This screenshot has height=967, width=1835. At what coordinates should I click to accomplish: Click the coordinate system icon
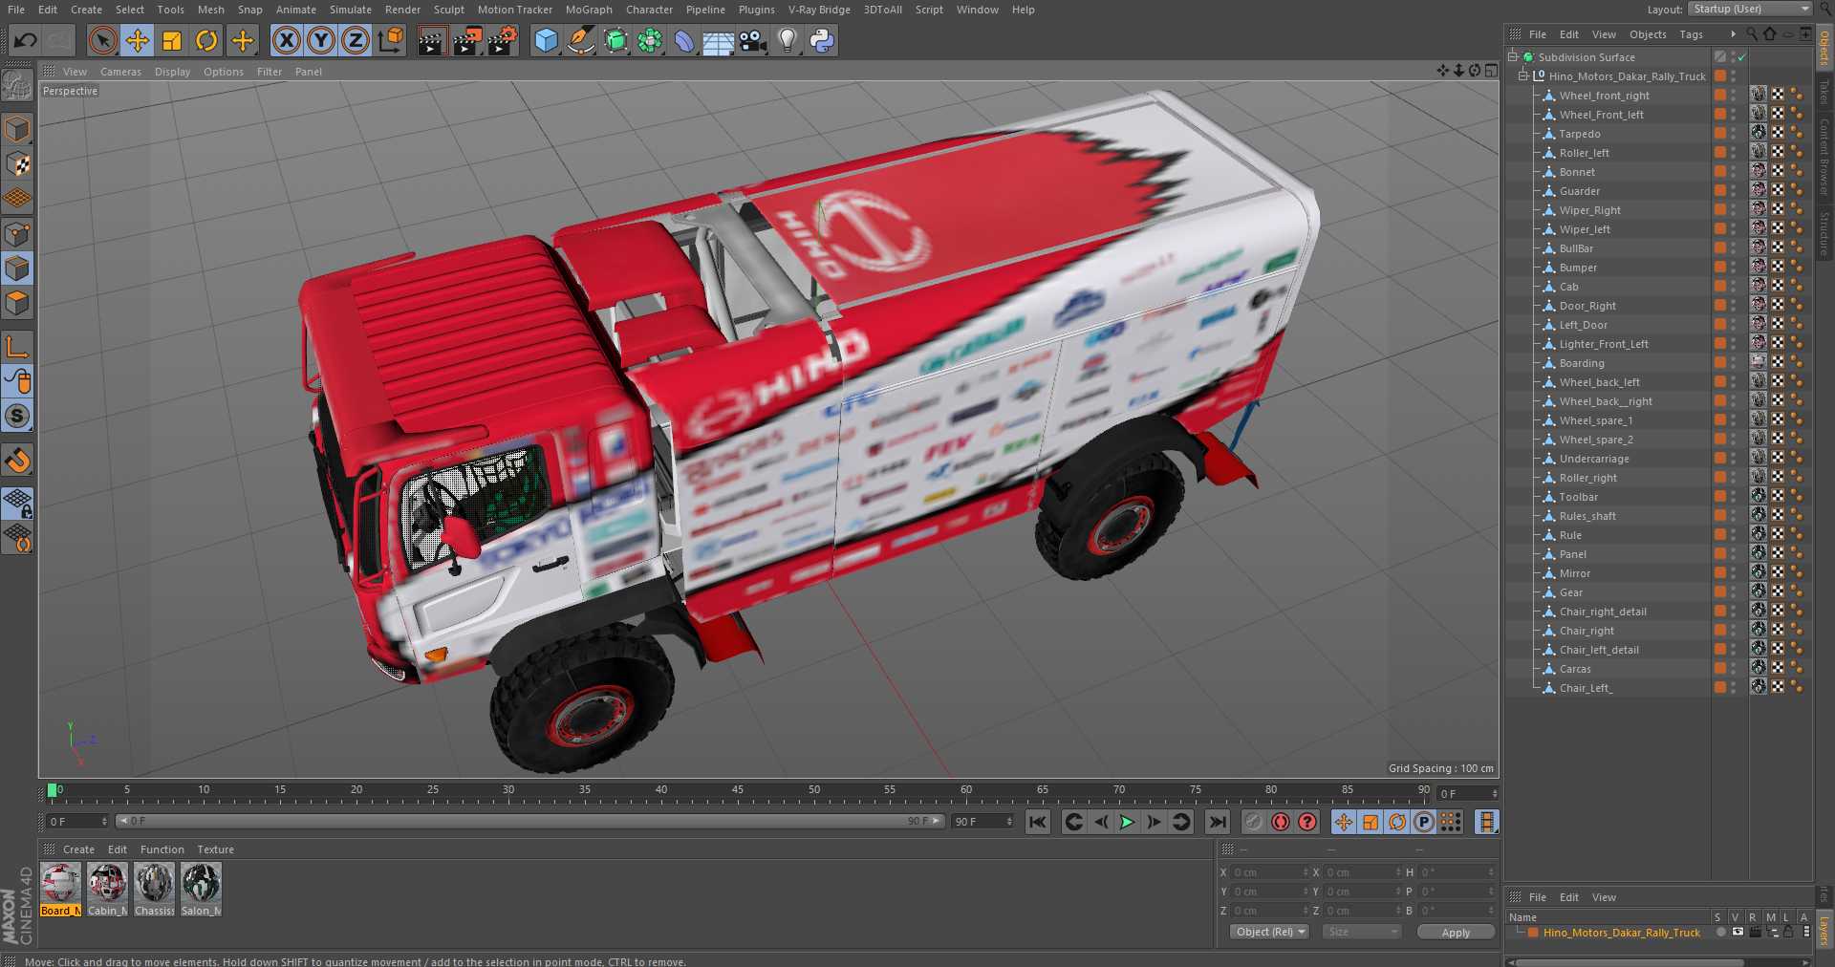point(391,40)
